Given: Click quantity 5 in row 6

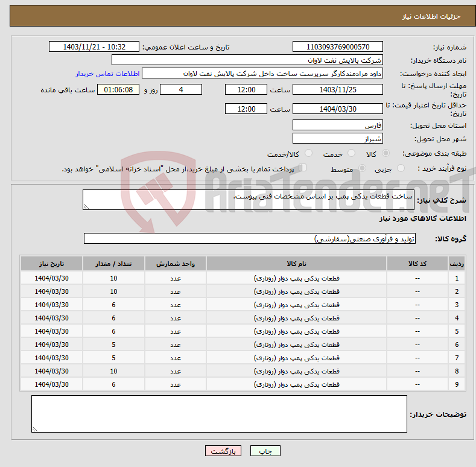Looking at the screenshot, I should [113, 345].
